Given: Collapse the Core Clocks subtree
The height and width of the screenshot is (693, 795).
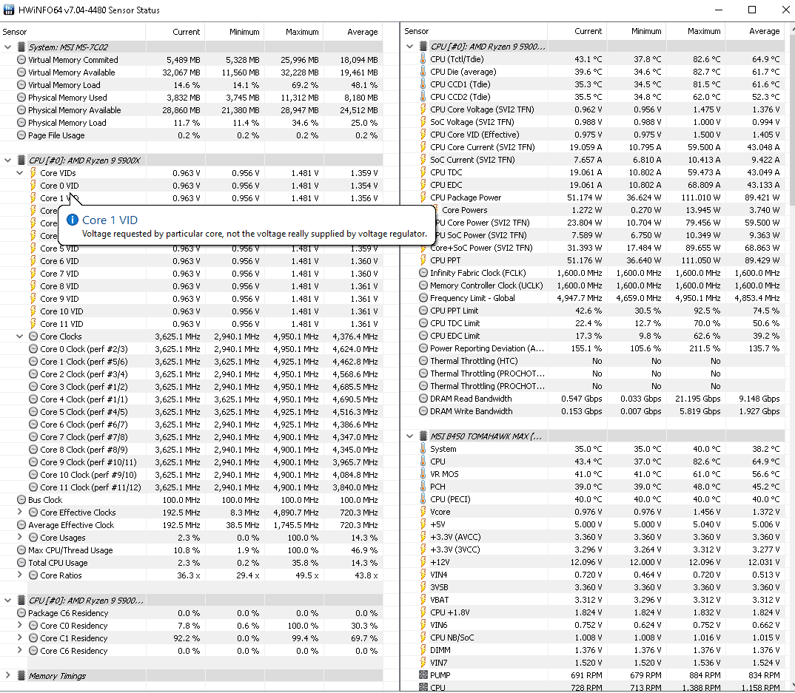Looking at the screenshot, I should pos(19,337).
